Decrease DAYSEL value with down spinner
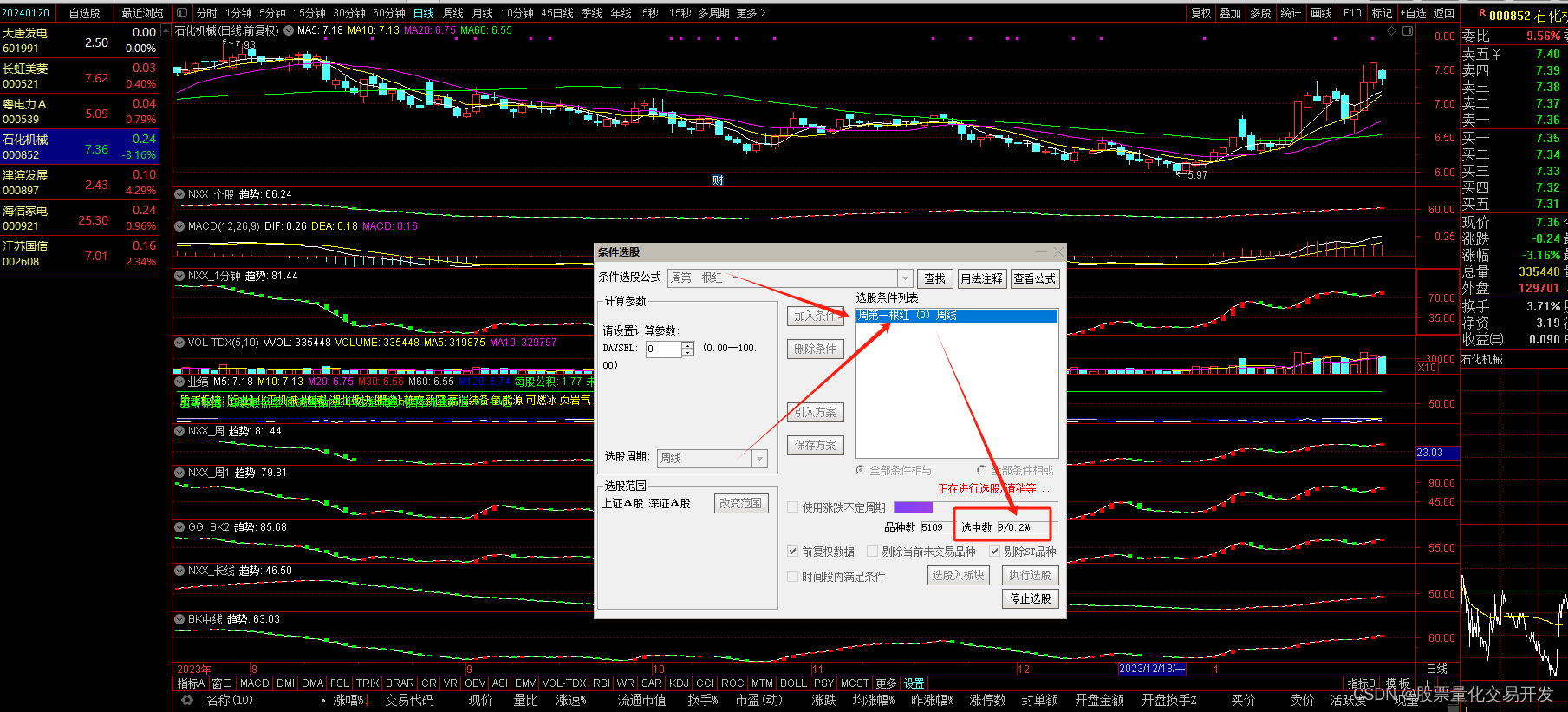The height and width of the screenshot is (712, 1568). click(688, 353)
